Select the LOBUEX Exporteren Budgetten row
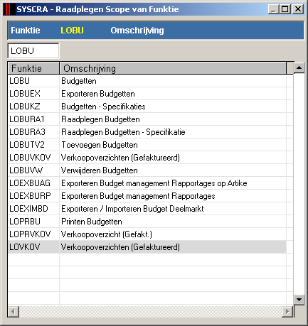 (147, 94)
